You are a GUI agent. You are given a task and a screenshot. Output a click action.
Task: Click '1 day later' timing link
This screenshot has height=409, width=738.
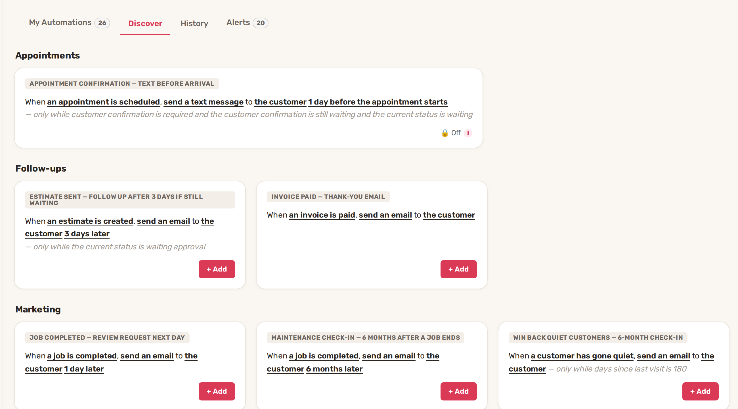tap(84, 369)
